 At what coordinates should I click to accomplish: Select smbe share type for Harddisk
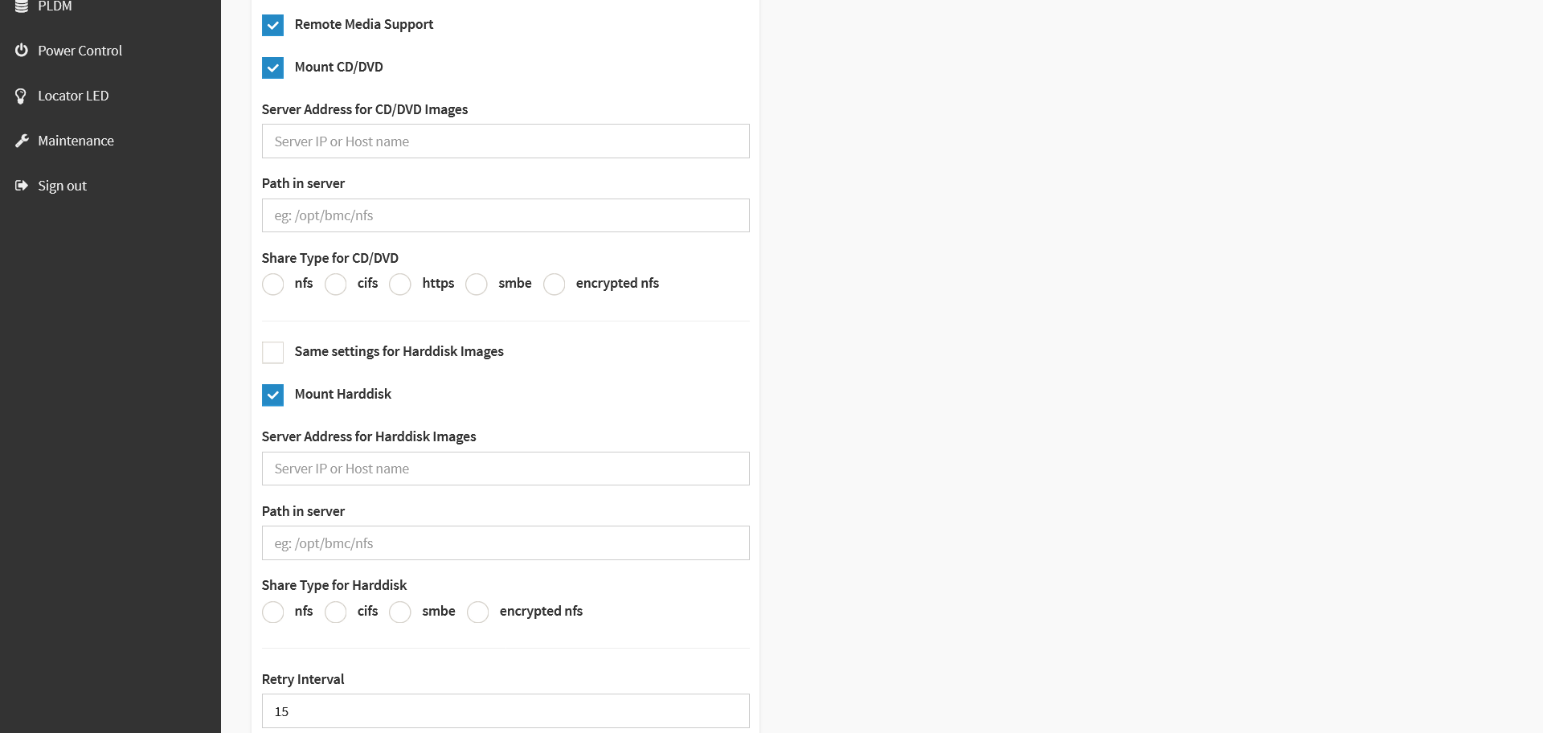point(400,612)
